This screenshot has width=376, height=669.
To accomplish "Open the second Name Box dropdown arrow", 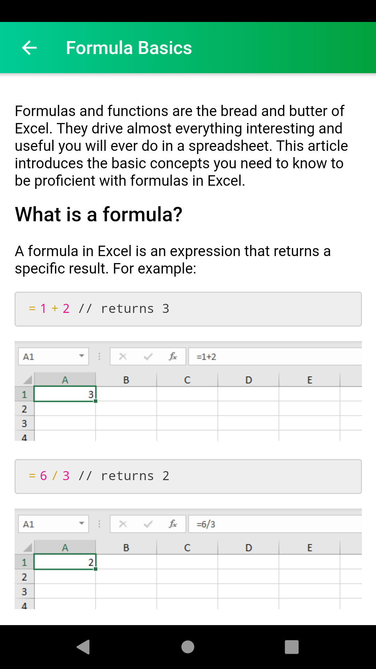I will point(81,523).
